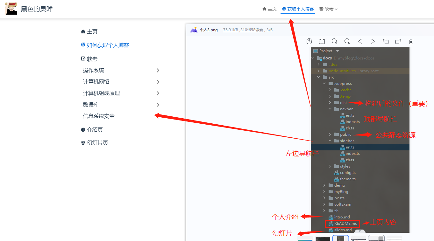Image resolution: width=434 pixels, height=241 pixels.
Task: Click the selected blue-bordered thumbnail
Action: click(341, 238)
